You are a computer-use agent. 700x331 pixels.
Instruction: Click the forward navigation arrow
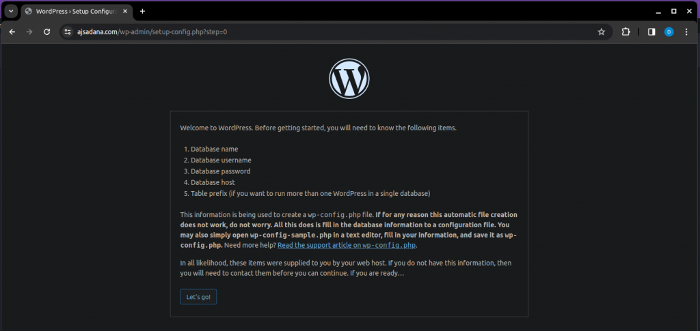click(29, 32)
